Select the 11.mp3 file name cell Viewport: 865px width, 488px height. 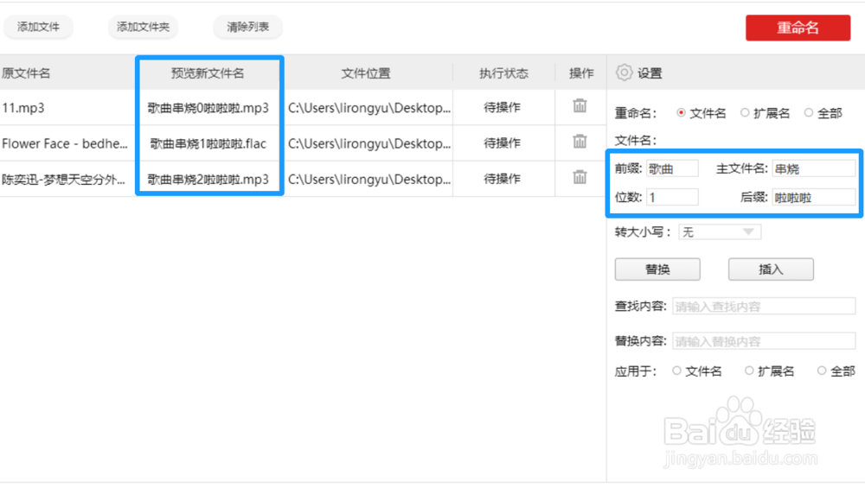click(23, 108)
